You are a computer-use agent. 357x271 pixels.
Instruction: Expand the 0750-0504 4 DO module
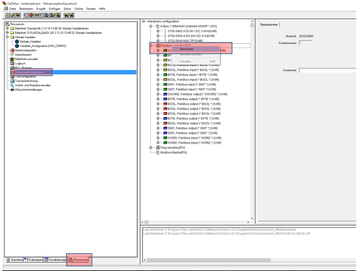pos(158,36)
